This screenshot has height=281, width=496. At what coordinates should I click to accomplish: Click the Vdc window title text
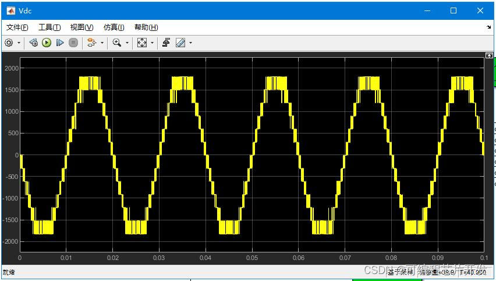point(25,10)
